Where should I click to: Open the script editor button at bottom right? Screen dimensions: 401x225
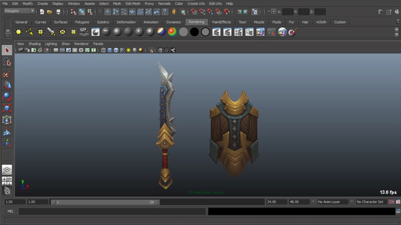pyautogui.click(x=398, y=211)
